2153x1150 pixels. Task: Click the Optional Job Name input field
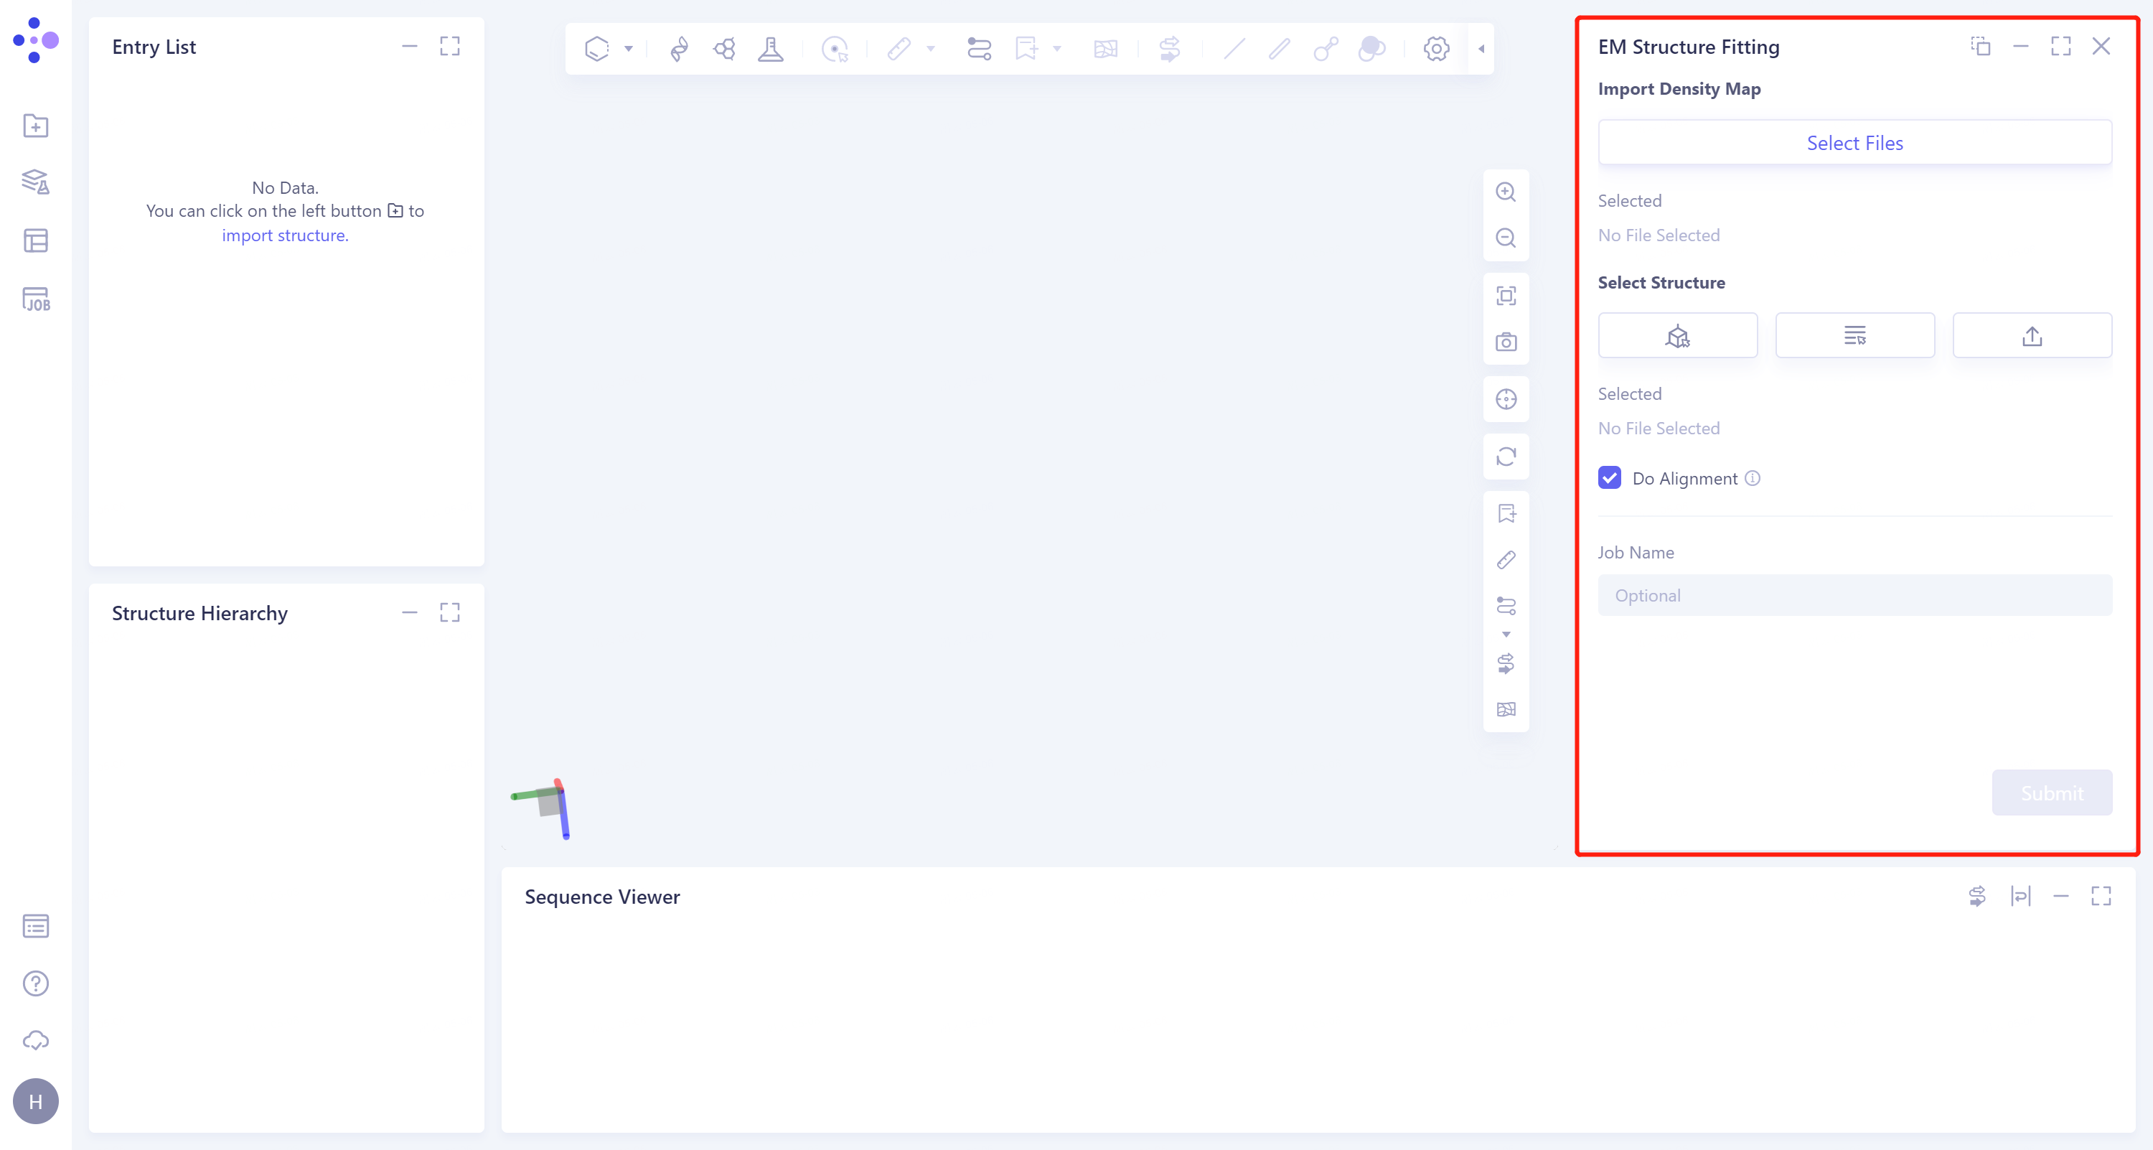click(1854, 595)
